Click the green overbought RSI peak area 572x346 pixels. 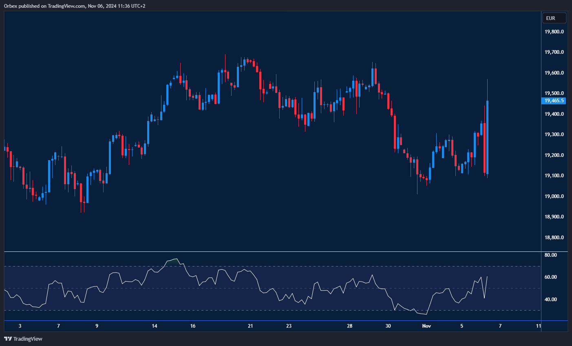174,262
